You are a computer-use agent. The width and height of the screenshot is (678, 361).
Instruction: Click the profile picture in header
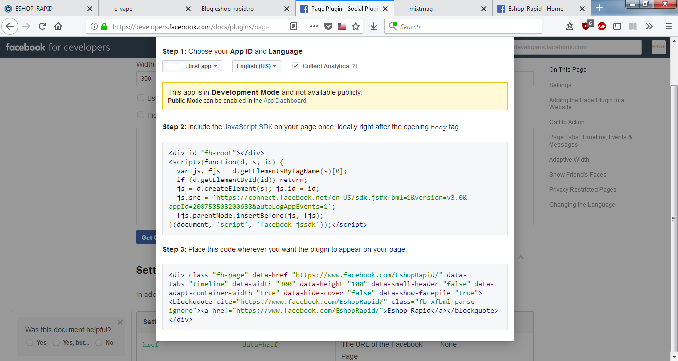coord(658,47)
